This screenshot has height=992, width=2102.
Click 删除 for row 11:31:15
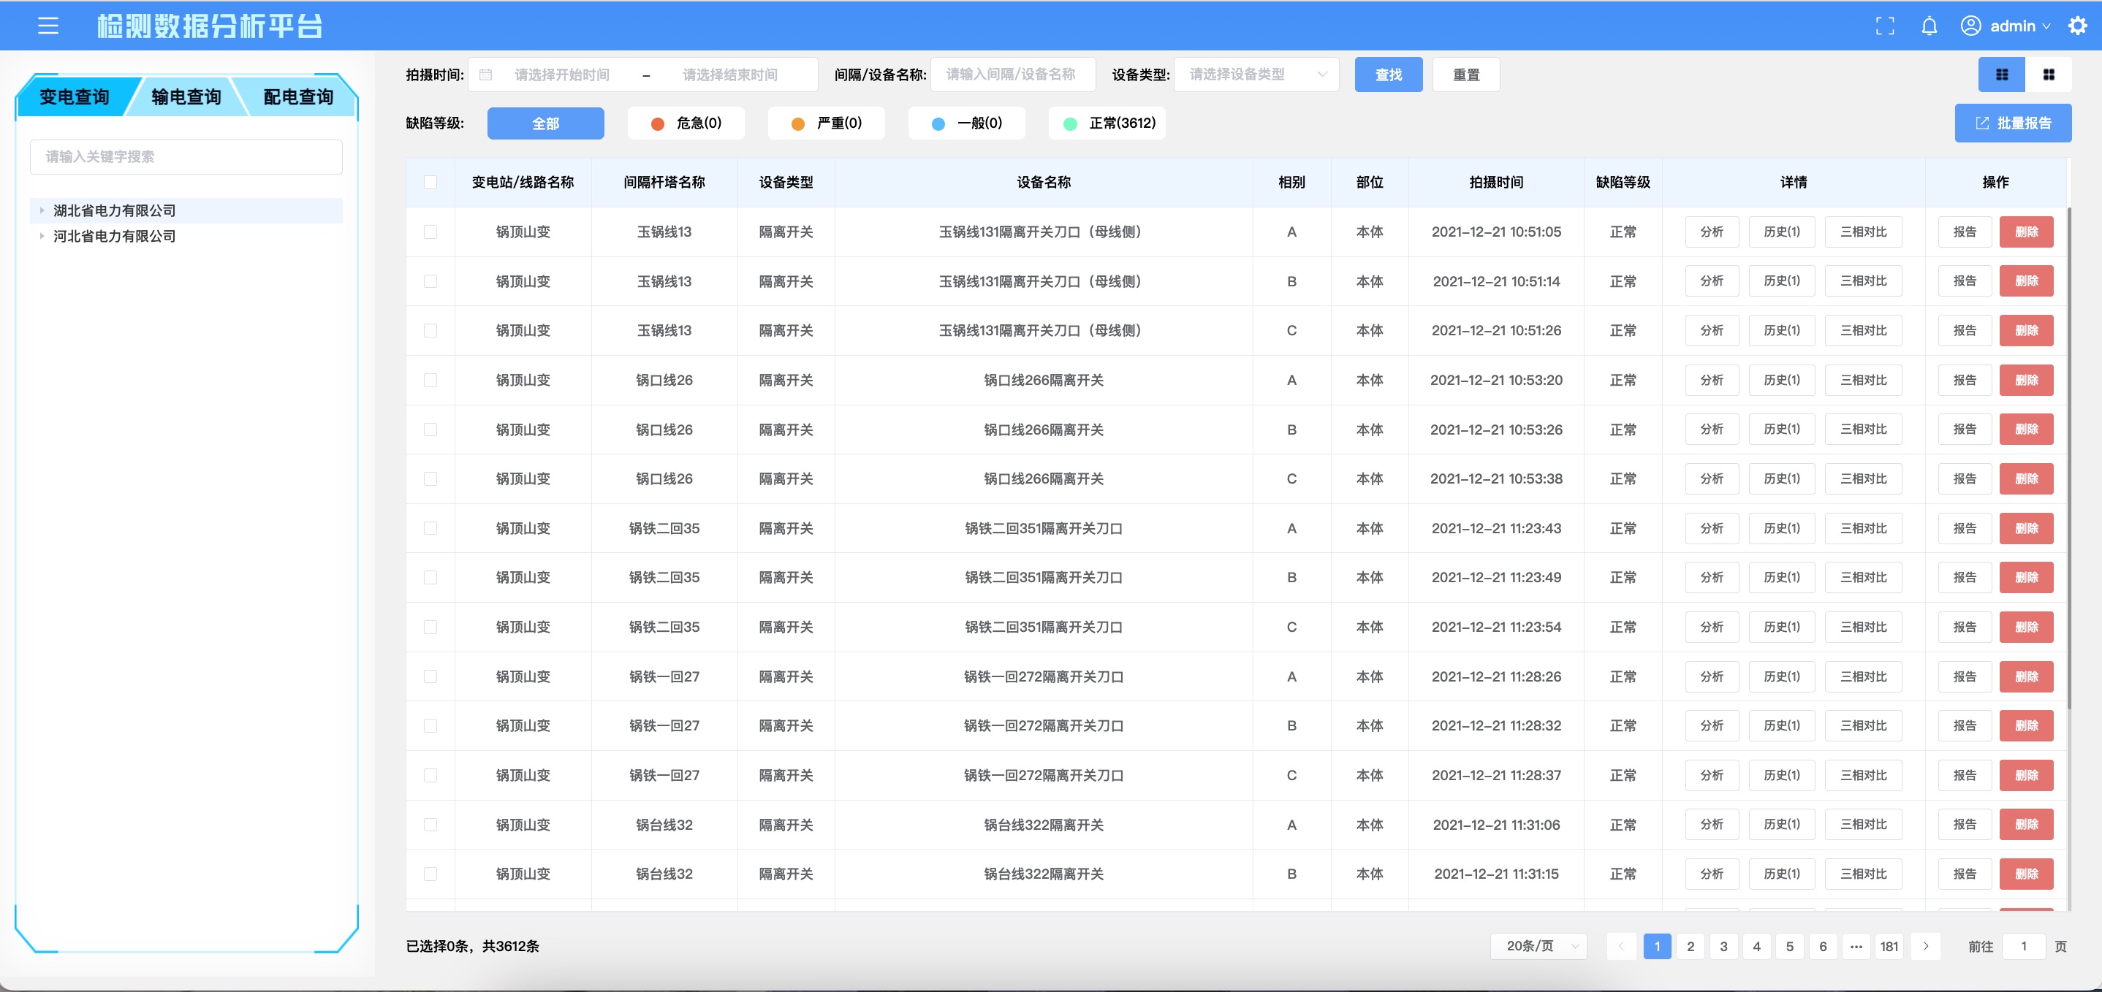tap(2027, 874)
